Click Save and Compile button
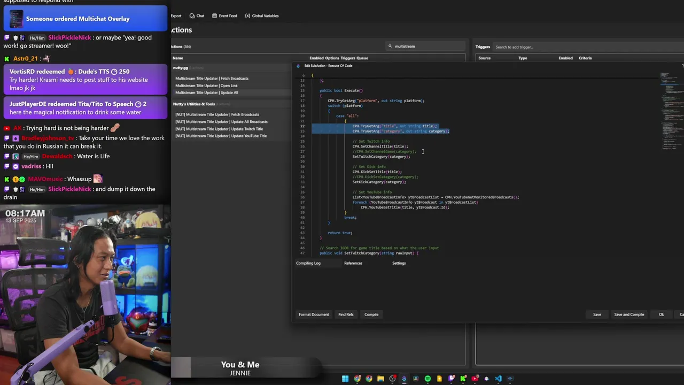The image size is (684, 385). coord(629,314)
